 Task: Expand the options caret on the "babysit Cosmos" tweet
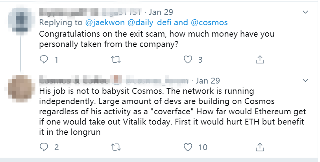[305, 80]
